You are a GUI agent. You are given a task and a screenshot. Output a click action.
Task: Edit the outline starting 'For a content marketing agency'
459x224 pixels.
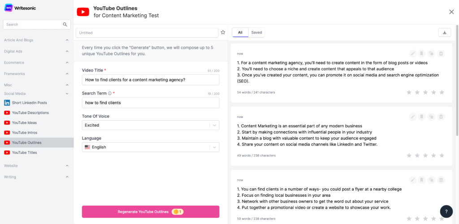click(413, 54)
